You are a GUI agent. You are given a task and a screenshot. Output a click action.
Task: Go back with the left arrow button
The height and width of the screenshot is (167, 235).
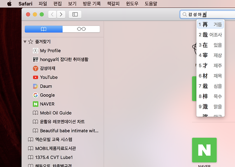click(x=52, y=14)
